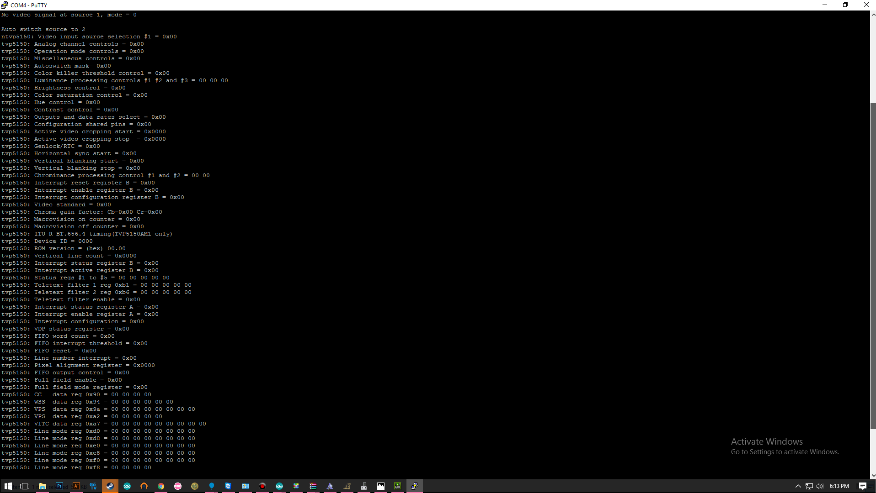This screenshot has width=876, height=493.
Task: Launch the pink osu! icon on taskbar
Action: 178,486
